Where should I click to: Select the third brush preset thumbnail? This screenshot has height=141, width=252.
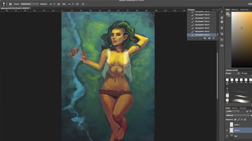[237, 80]
